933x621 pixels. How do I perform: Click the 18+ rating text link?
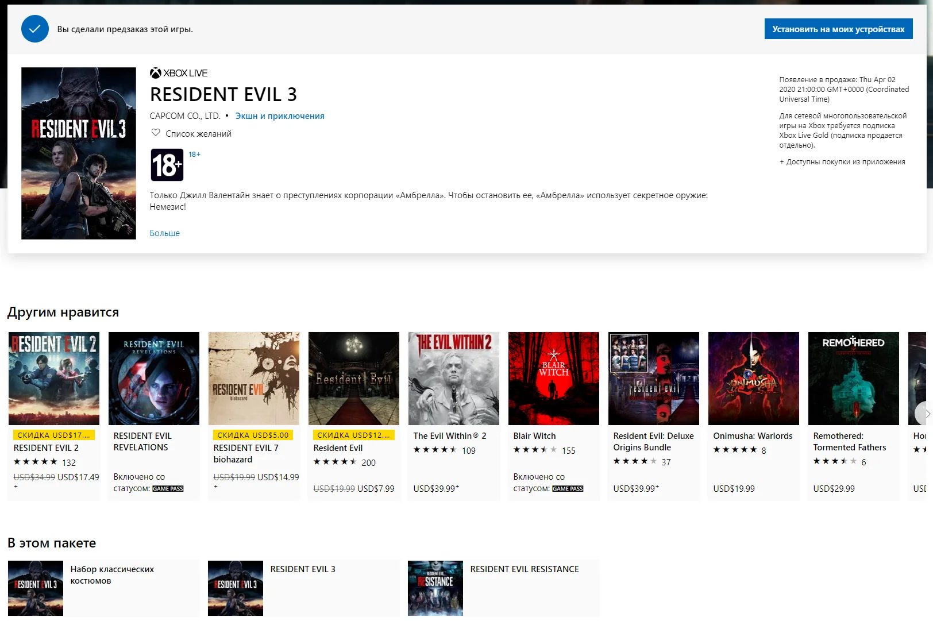click(x=195, y=155)
